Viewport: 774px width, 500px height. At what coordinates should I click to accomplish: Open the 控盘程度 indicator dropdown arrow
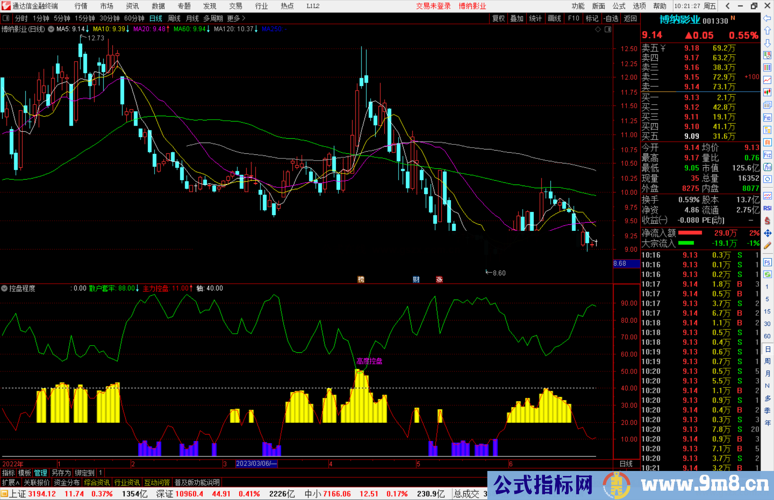4,288
